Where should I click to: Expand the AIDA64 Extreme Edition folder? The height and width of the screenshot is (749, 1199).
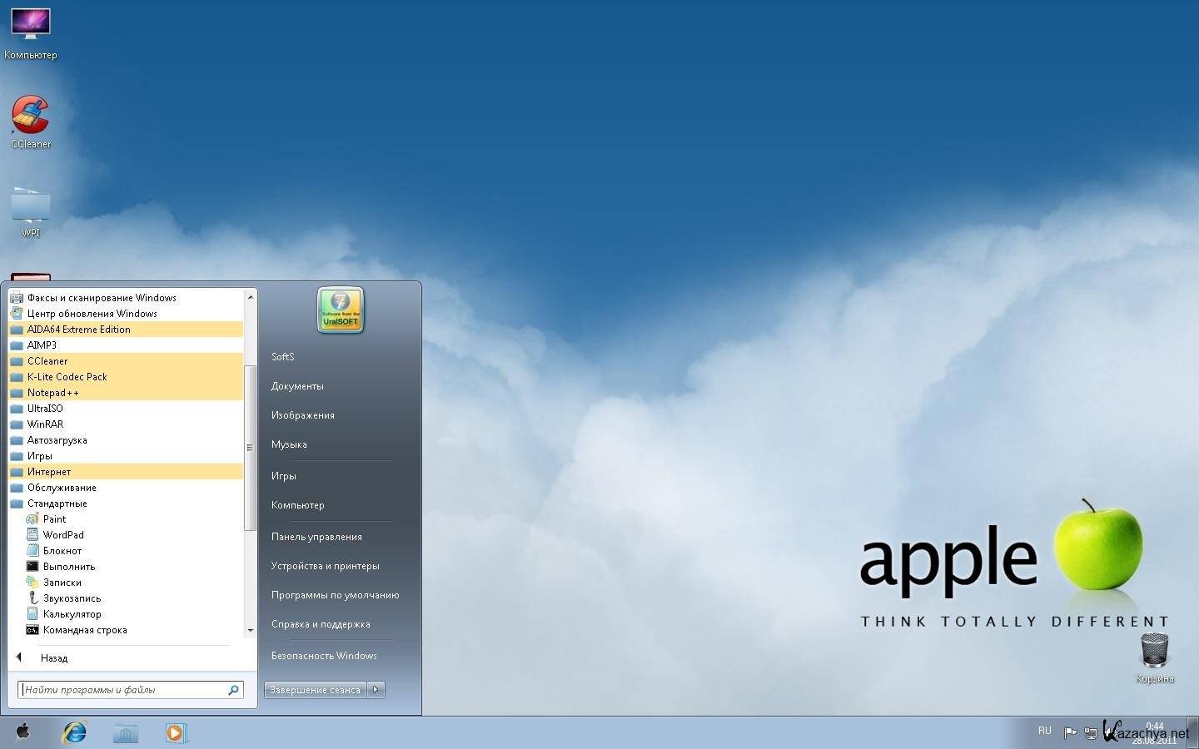[126, 330]
